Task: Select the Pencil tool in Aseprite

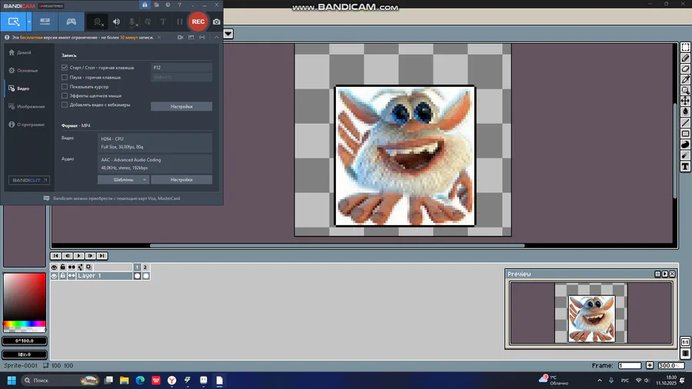Action: click(x=685, y=58)
